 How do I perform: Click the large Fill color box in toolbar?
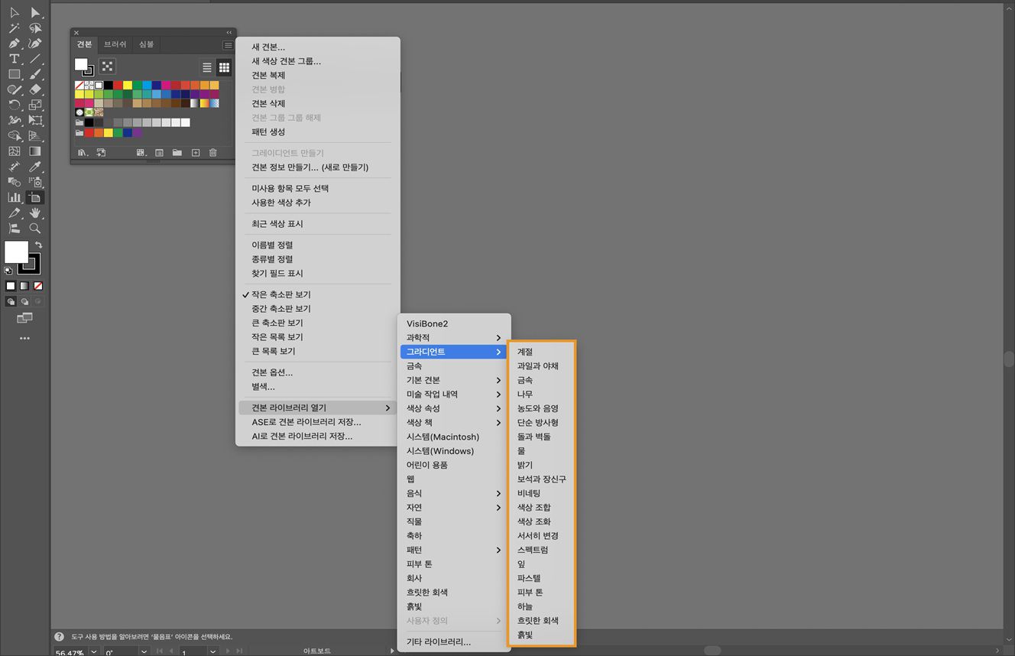pyautogui.click(x=16, y=252)
